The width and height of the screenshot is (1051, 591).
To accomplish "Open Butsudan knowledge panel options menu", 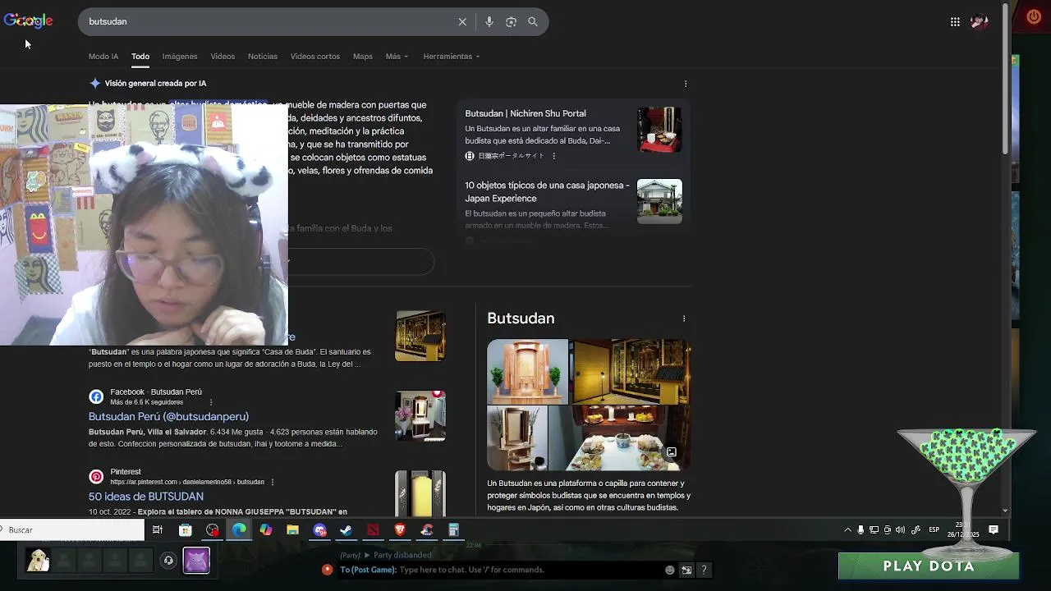I will coord(684,318).
